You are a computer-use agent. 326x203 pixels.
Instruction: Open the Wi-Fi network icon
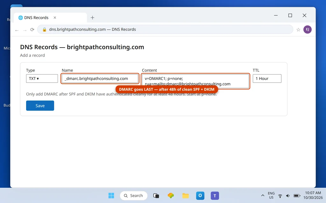tap(280, 196)
